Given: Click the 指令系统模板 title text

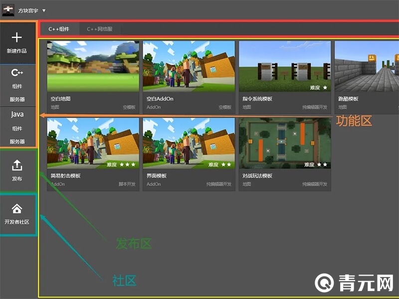Looking at the screenshot, I should pyautogui.click(x=257, y=99).
